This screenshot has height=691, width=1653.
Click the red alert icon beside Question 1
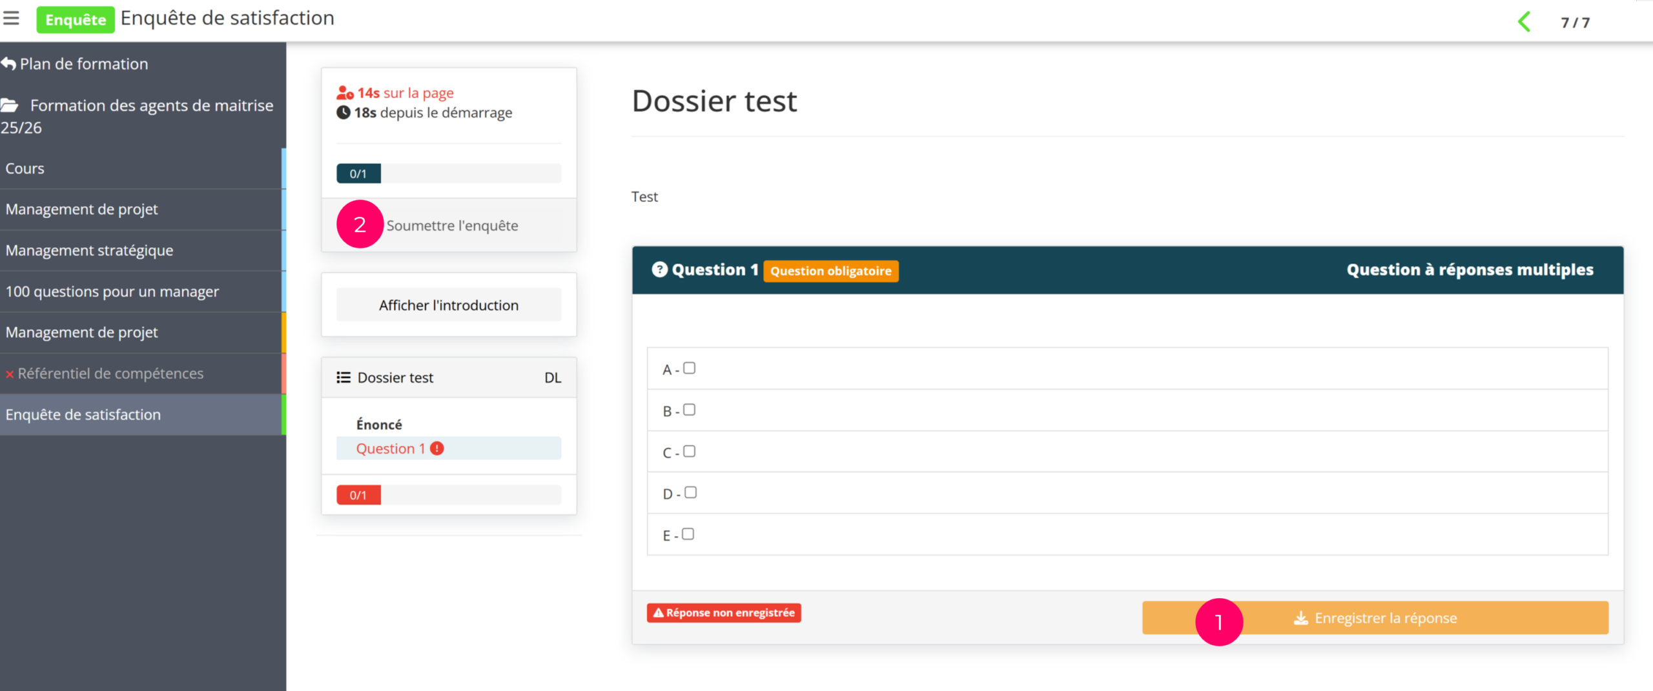(437, 448)
